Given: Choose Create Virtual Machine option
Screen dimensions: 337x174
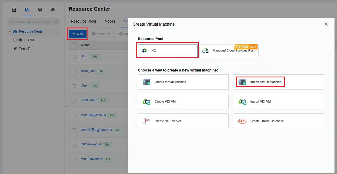Looking at the screenshot, I should pos(183,82).
